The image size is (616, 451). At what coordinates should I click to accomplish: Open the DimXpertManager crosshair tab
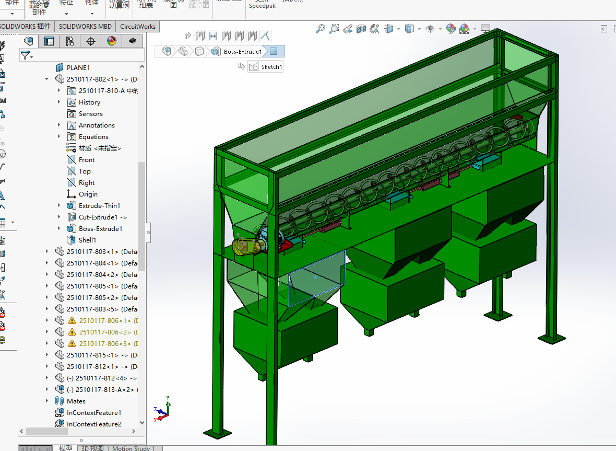(x=91, y=41)
